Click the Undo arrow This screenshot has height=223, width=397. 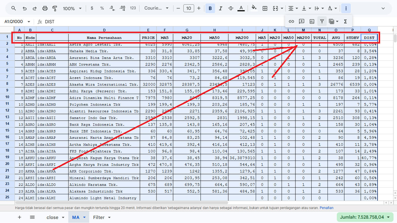(x=24, y=8)
